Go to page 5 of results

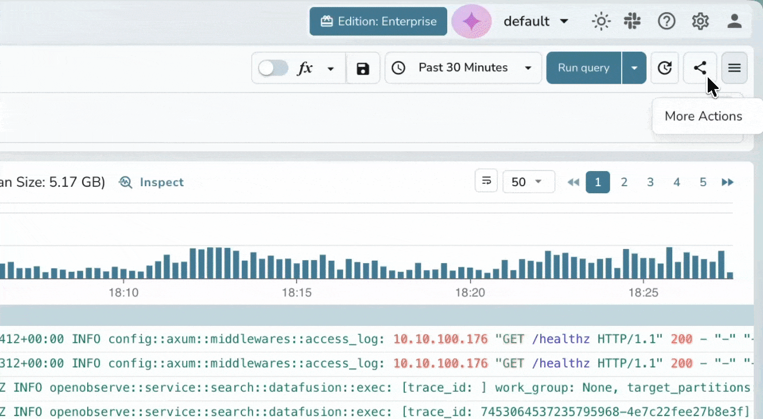coord(703,182)
